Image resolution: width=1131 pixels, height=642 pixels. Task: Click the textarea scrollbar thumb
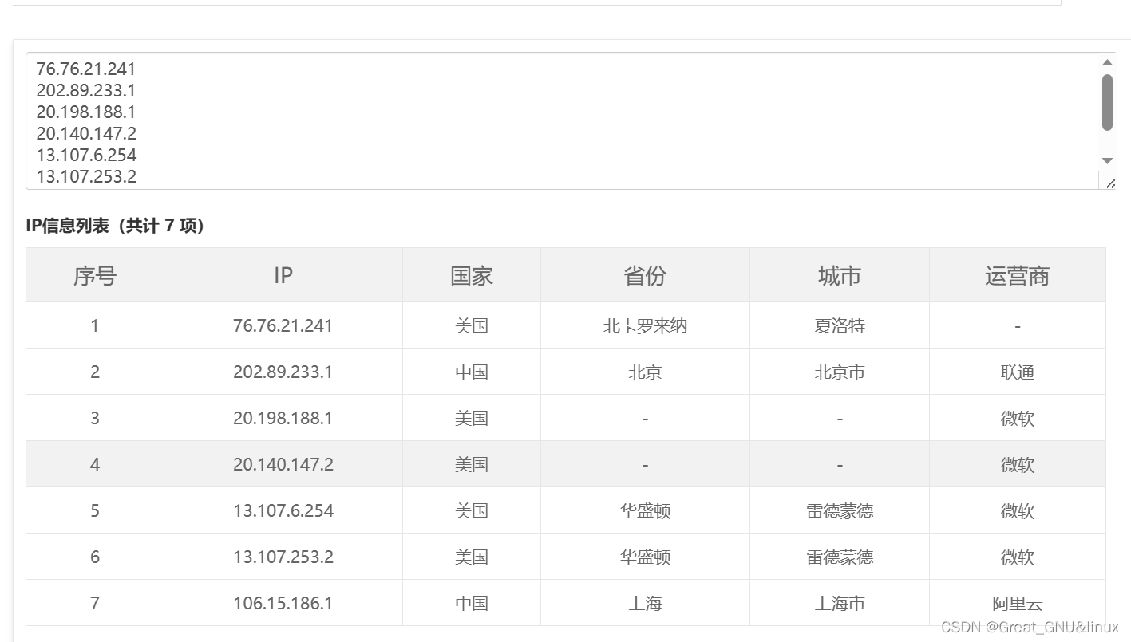(x=1107, y=102)
